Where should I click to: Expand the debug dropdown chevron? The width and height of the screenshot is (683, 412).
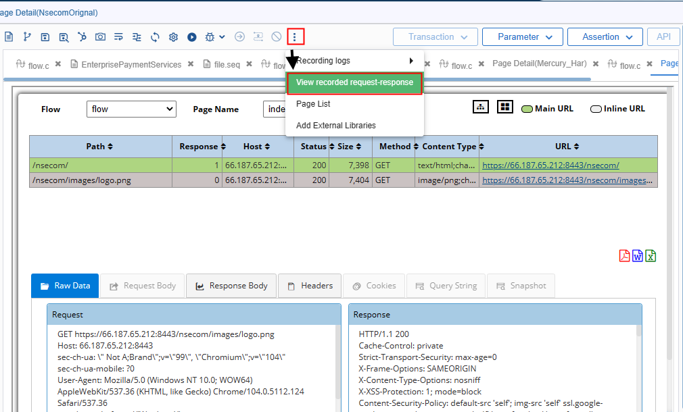tap(222, 37)
